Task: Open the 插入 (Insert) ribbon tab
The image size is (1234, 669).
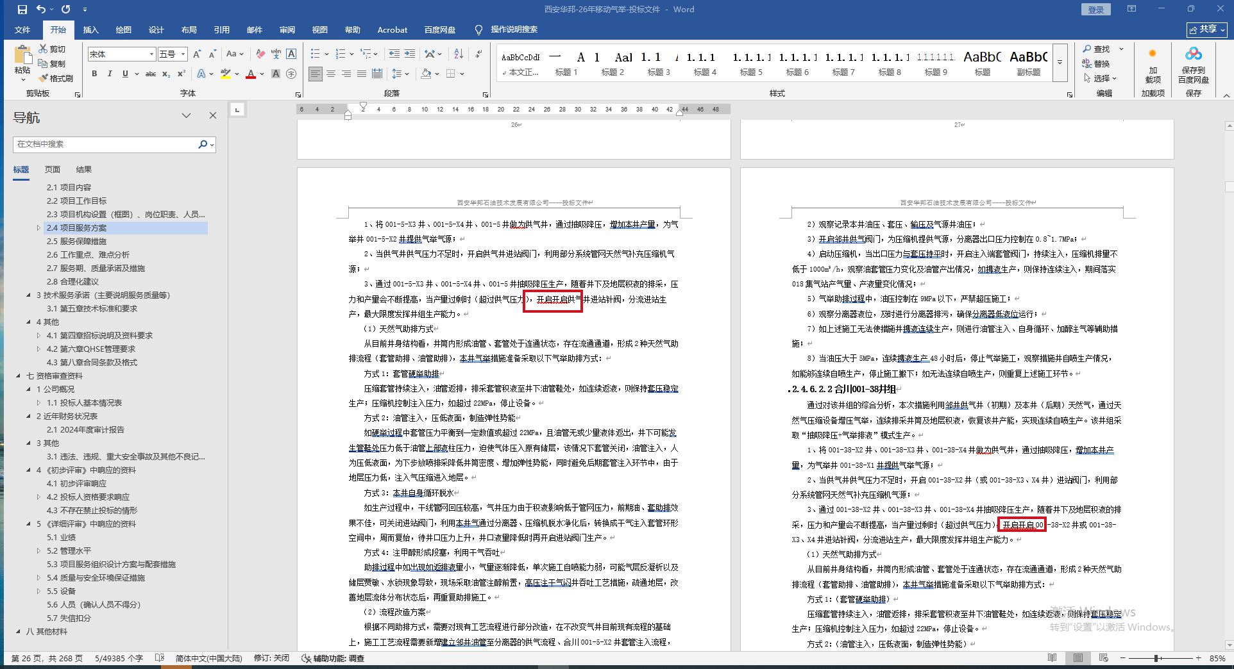Action: click(90, 29)
